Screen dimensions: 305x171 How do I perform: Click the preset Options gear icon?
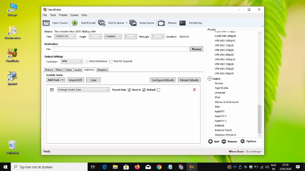click(242, 141)
